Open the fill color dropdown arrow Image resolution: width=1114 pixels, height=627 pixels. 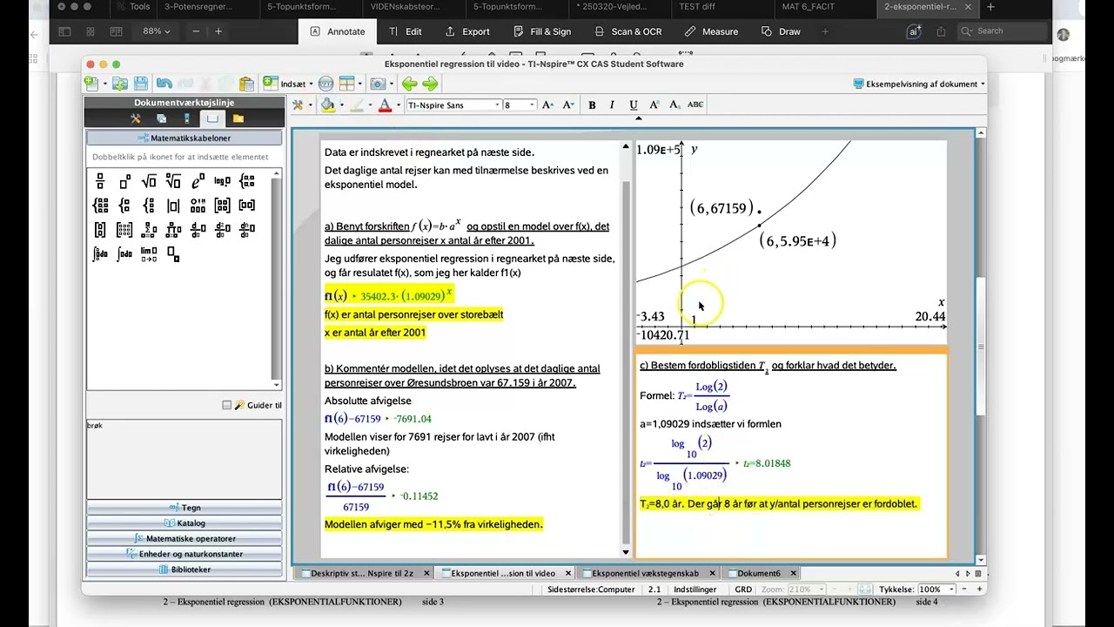340,105
